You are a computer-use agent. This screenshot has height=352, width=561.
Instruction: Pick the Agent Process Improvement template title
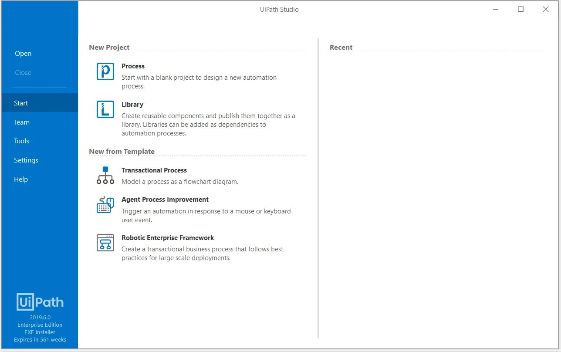click(165, 200)
